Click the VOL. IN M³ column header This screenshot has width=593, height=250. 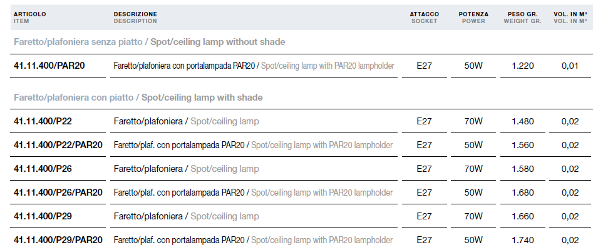pyautogui.click(x=570, y=17)
